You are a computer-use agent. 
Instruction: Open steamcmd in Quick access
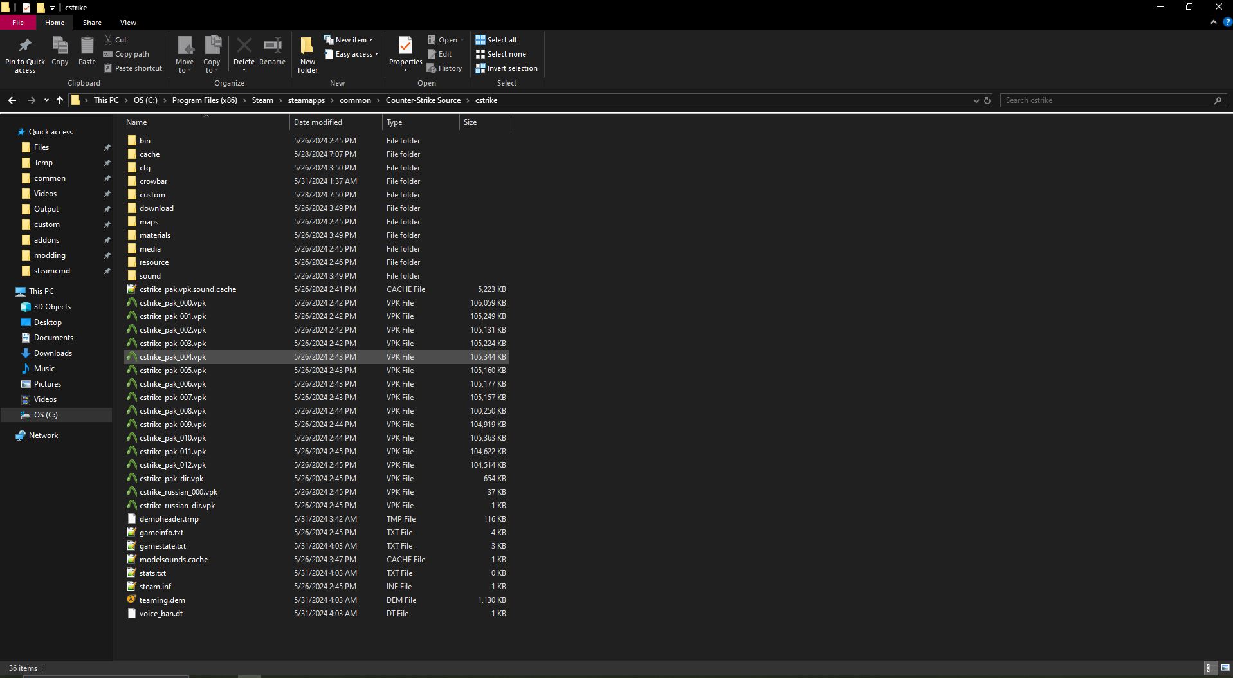click(x=52, y=271)
